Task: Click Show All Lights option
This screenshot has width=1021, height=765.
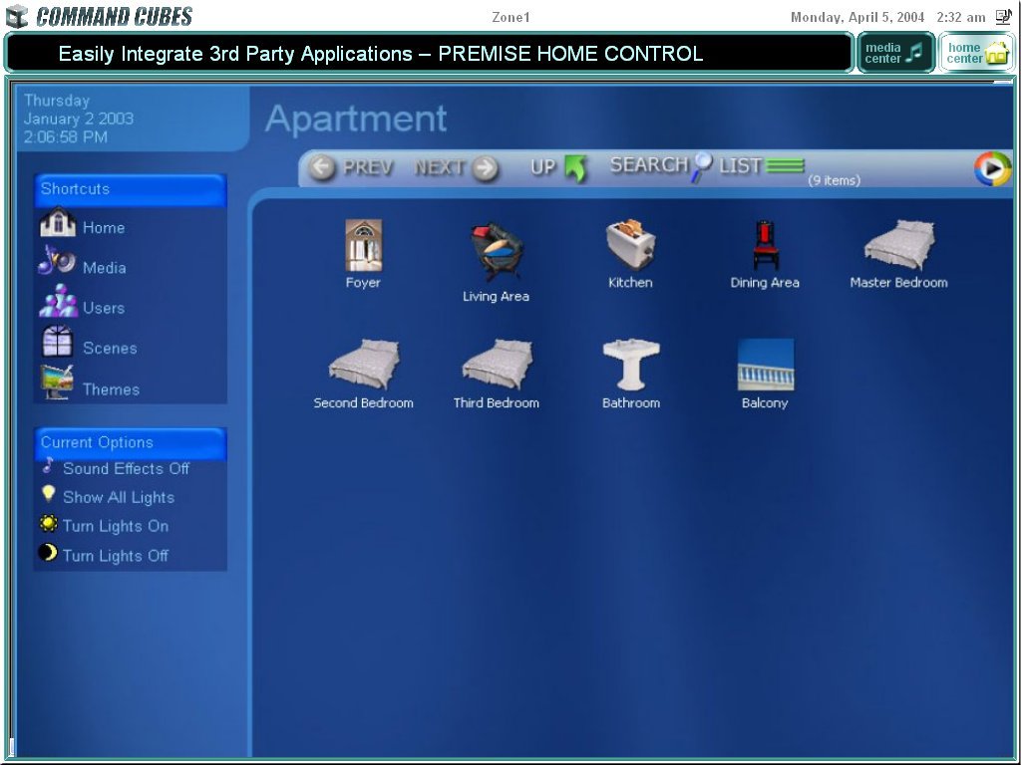Action: 118,497
